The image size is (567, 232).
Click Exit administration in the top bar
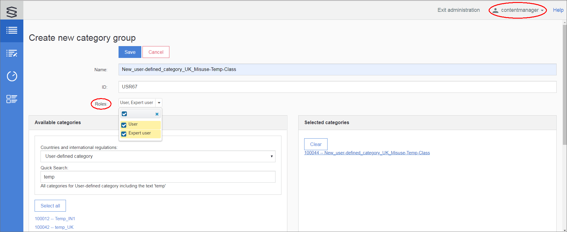[x=459, y=10]
